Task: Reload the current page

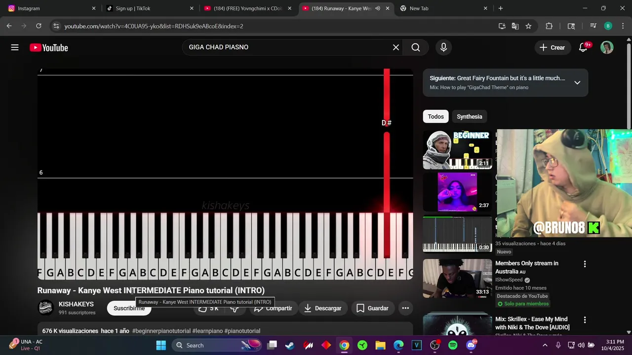Action: [39, 26]
